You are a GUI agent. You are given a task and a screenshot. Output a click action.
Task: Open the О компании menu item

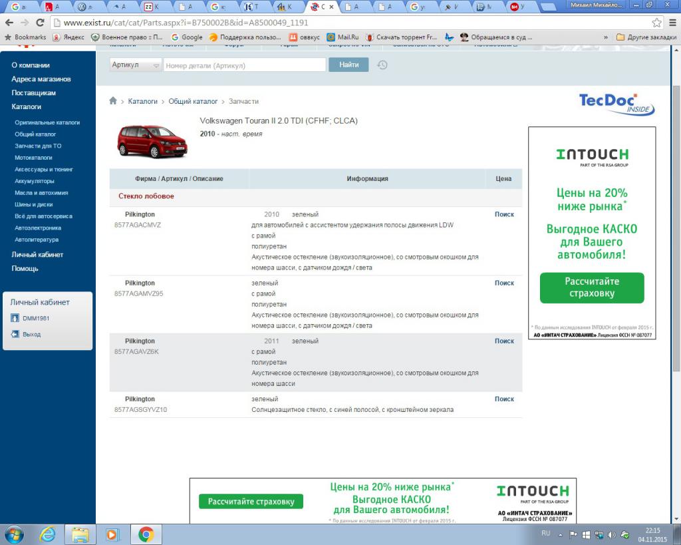[31, 65]
